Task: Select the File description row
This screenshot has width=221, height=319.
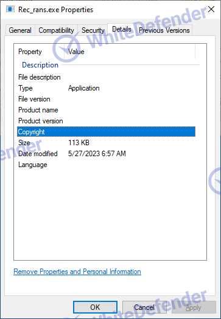Action: click(106, 77)
